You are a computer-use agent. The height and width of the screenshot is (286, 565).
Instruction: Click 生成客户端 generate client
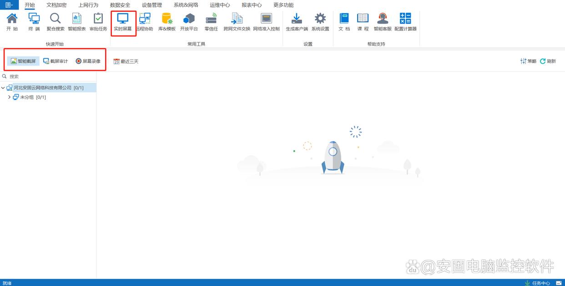coord(297,22)
